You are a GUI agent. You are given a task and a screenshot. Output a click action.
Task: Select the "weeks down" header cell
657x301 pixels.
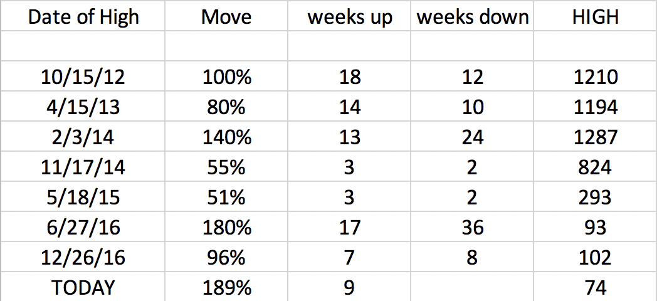point(473,17)
